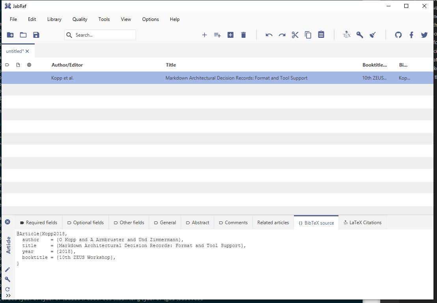Save the current library
This screenshot has height=303, width=437.
pyautogui.click(x=36, y=35)
